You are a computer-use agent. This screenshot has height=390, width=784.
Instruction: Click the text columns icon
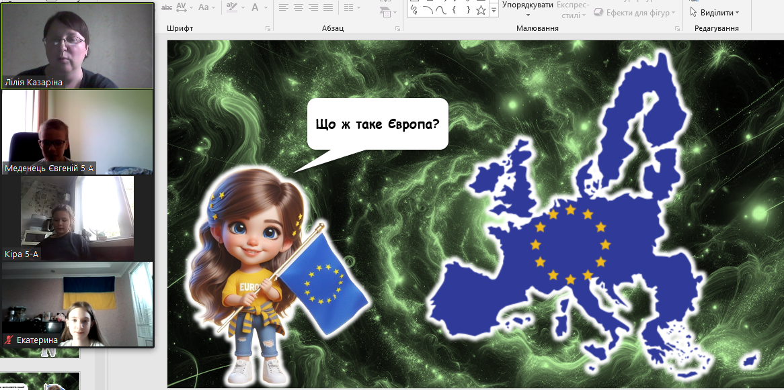348,7
